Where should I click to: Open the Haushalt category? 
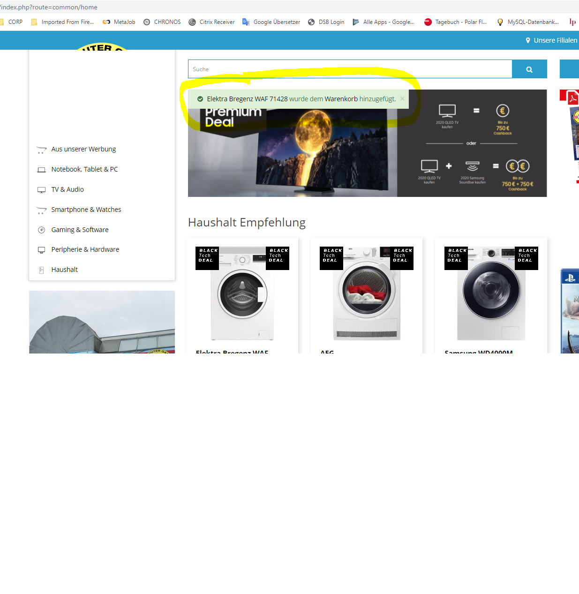click(x=65, y=270)
